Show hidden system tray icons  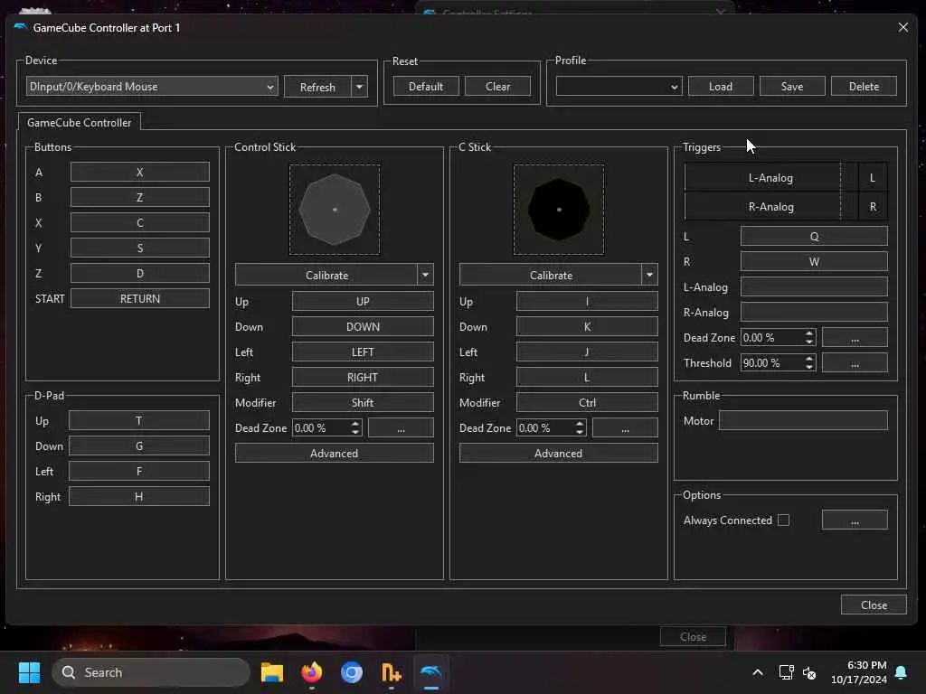click(758, 672)
